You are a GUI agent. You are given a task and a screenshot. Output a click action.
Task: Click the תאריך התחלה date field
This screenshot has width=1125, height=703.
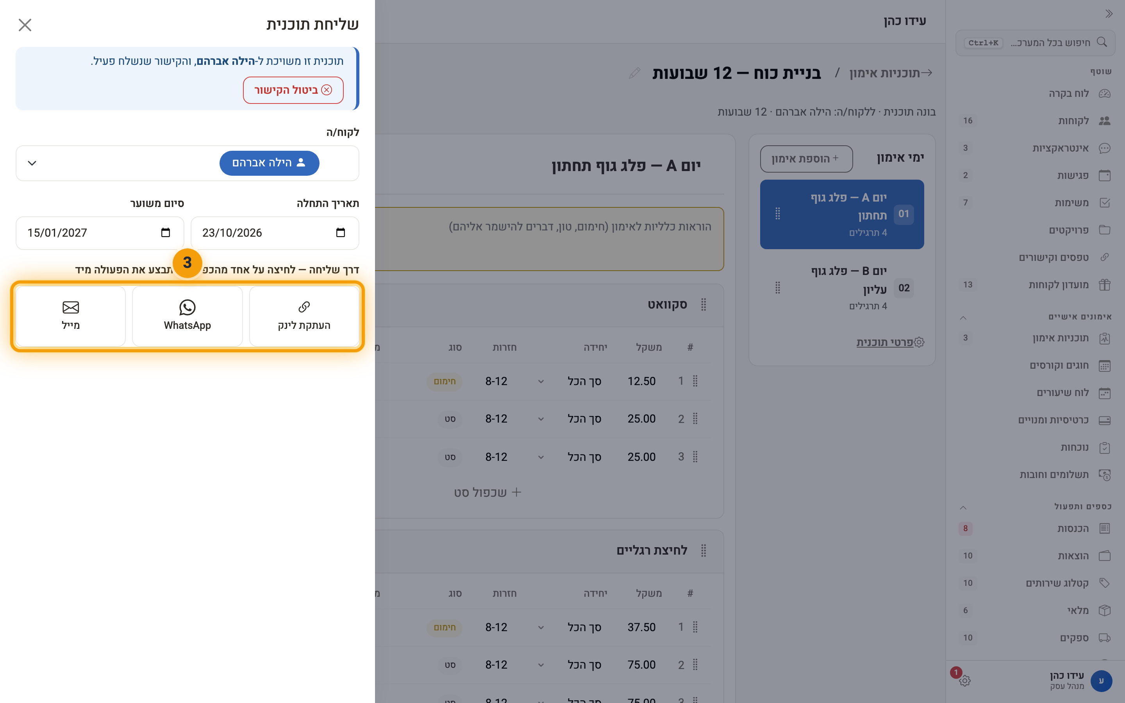[x=275, y=232]
